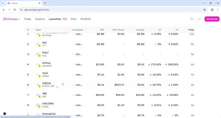Select the Launches nav item

tap(55, 19)
